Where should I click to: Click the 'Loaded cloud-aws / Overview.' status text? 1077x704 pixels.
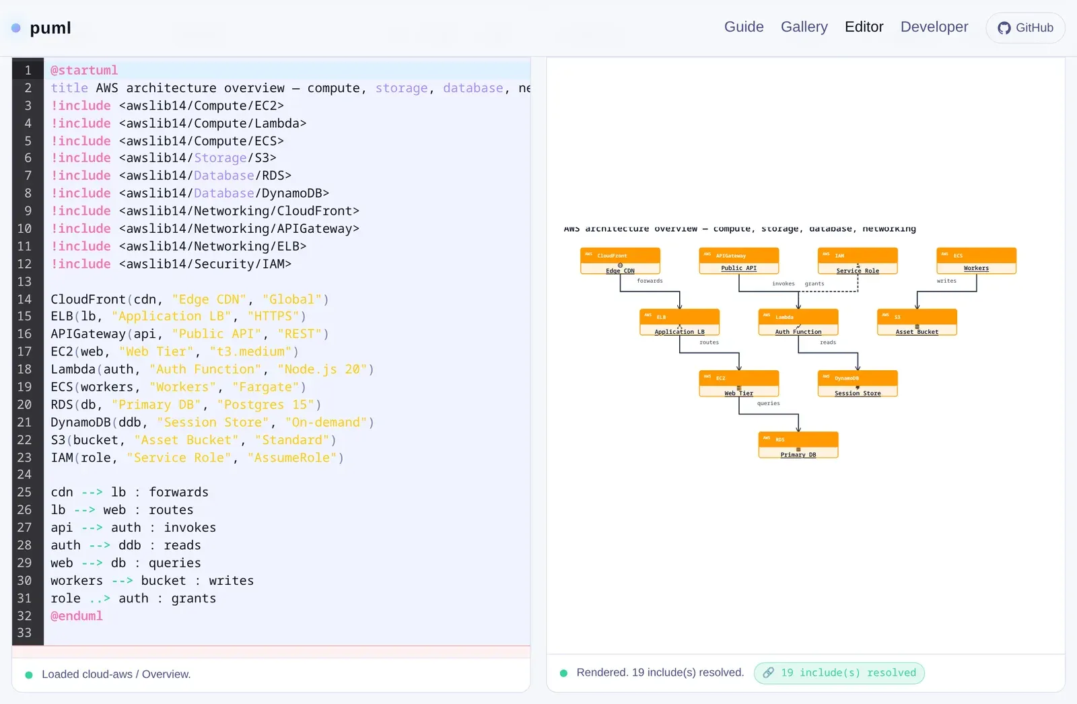tap(116, 674)
